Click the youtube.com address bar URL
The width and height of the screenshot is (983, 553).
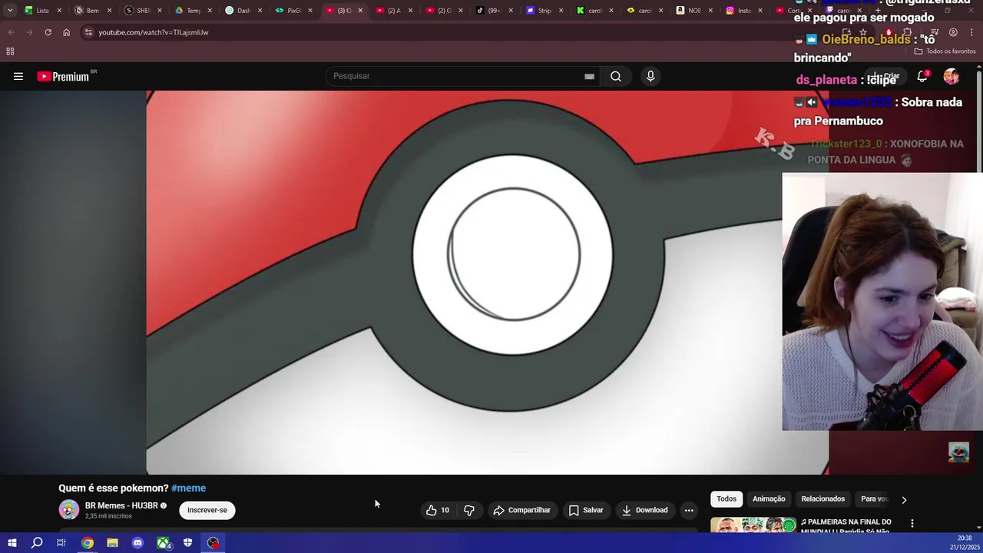[x=153, y=32]
